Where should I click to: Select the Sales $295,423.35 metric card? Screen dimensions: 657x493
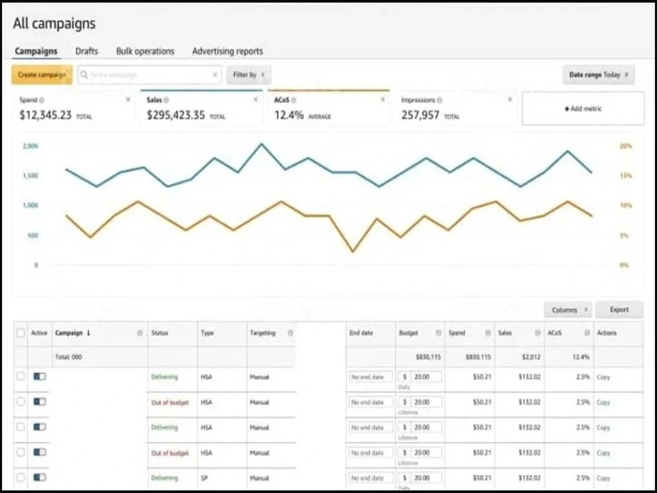[201, 108]
